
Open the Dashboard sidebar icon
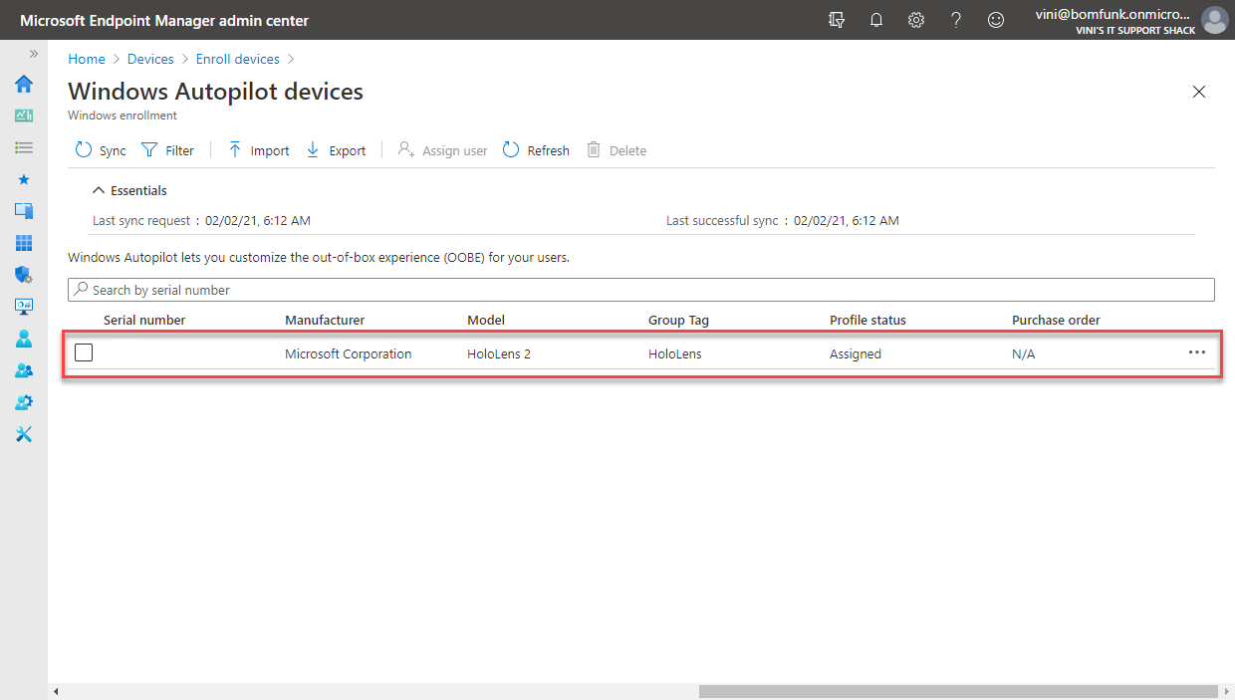click(x=24, y=116)
